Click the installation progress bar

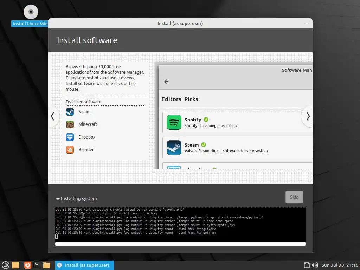(180, 244)
